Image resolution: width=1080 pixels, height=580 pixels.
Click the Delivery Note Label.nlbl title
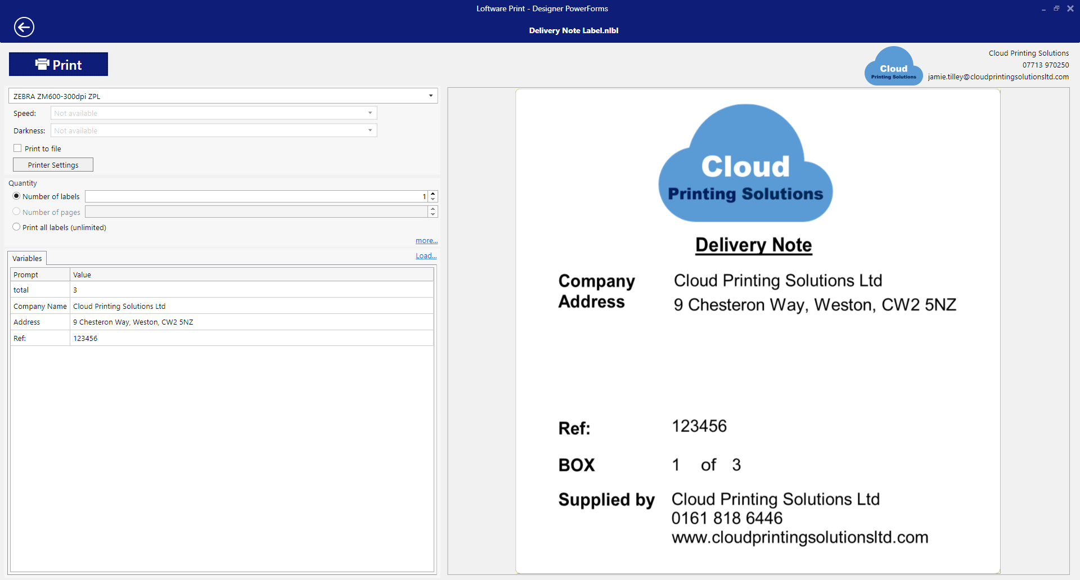coord(573,30)
